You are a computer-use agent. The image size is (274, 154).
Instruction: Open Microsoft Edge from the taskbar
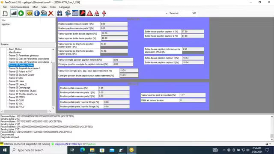82,150
